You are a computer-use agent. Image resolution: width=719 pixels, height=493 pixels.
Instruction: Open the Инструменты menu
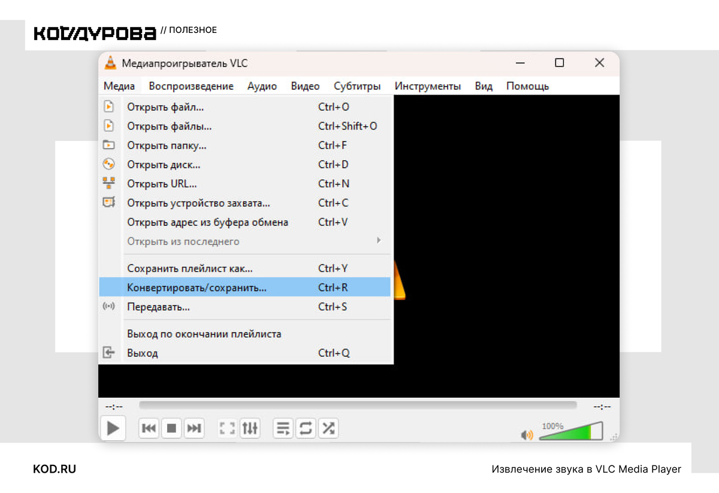pyautogui.click(x=428, y=86)
